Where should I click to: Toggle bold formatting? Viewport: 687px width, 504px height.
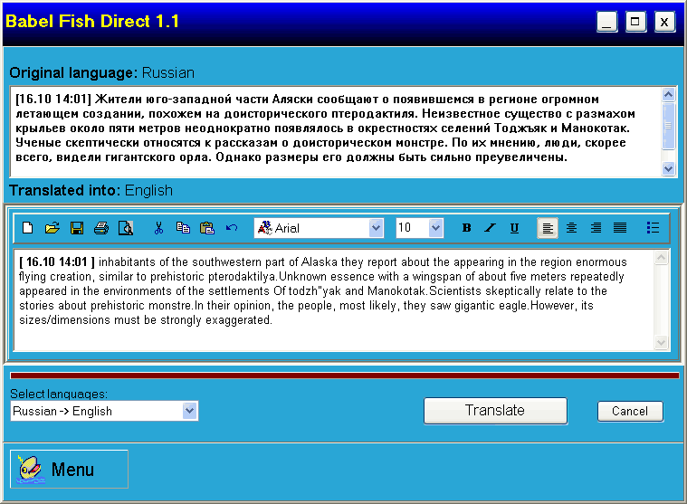(467, 228)
